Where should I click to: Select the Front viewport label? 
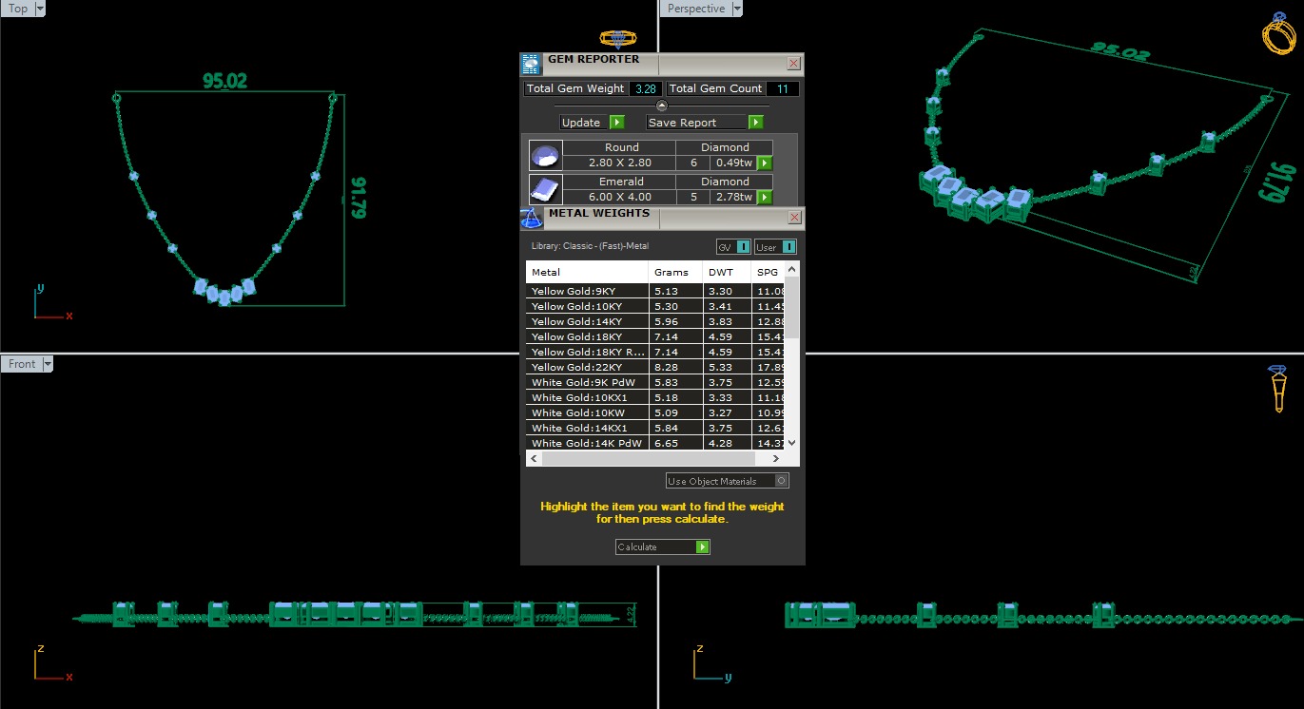click(x=21, y=364)
